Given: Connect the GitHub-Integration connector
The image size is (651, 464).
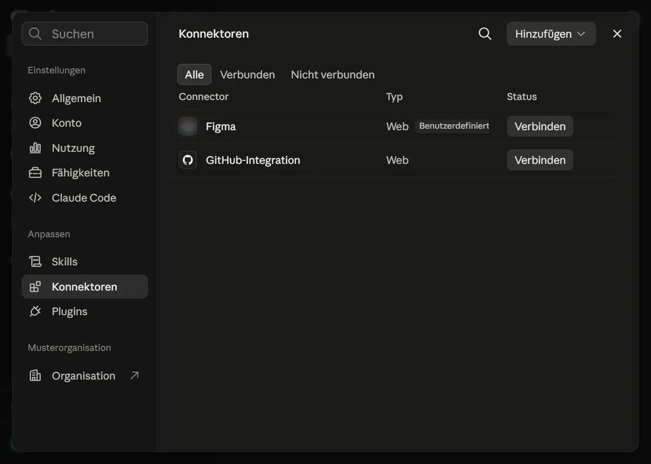Looking at the screenshot, I should click(540, 160).
